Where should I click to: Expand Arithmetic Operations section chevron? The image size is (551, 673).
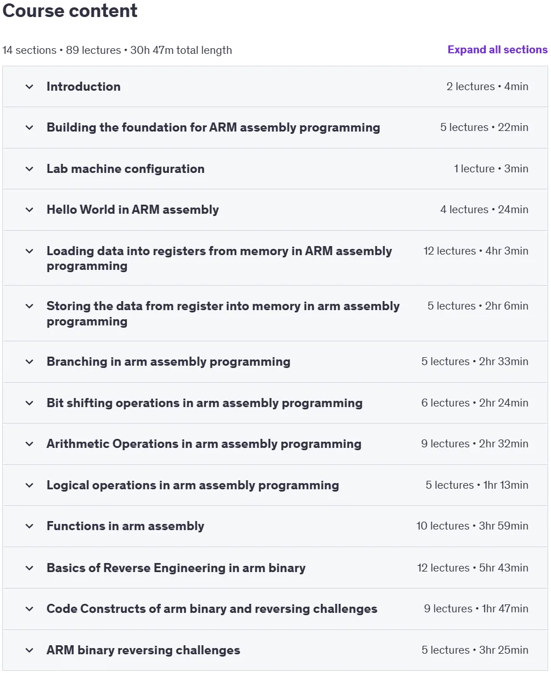tap(29, 444)
